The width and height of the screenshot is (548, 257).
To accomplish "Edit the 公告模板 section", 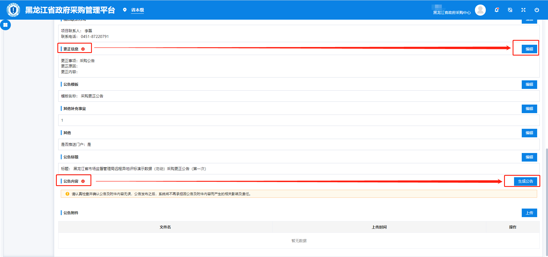I will click(x=529, y=84).
